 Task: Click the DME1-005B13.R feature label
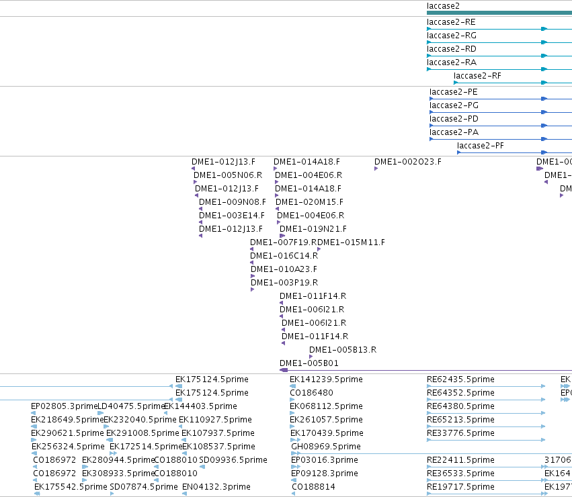[343, 350]
